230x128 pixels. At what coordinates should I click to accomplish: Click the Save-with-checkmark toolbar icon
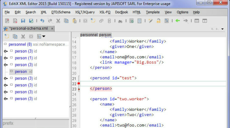tap(31, 21)
